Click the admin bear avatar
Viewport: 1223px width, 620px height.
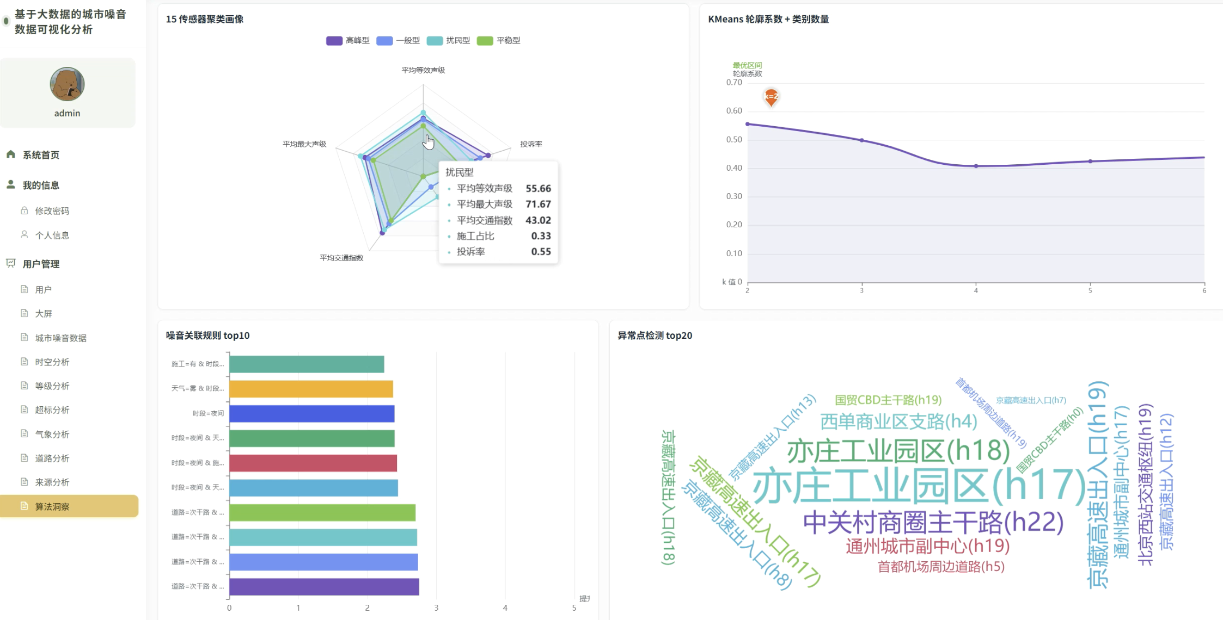coord(68,84)
